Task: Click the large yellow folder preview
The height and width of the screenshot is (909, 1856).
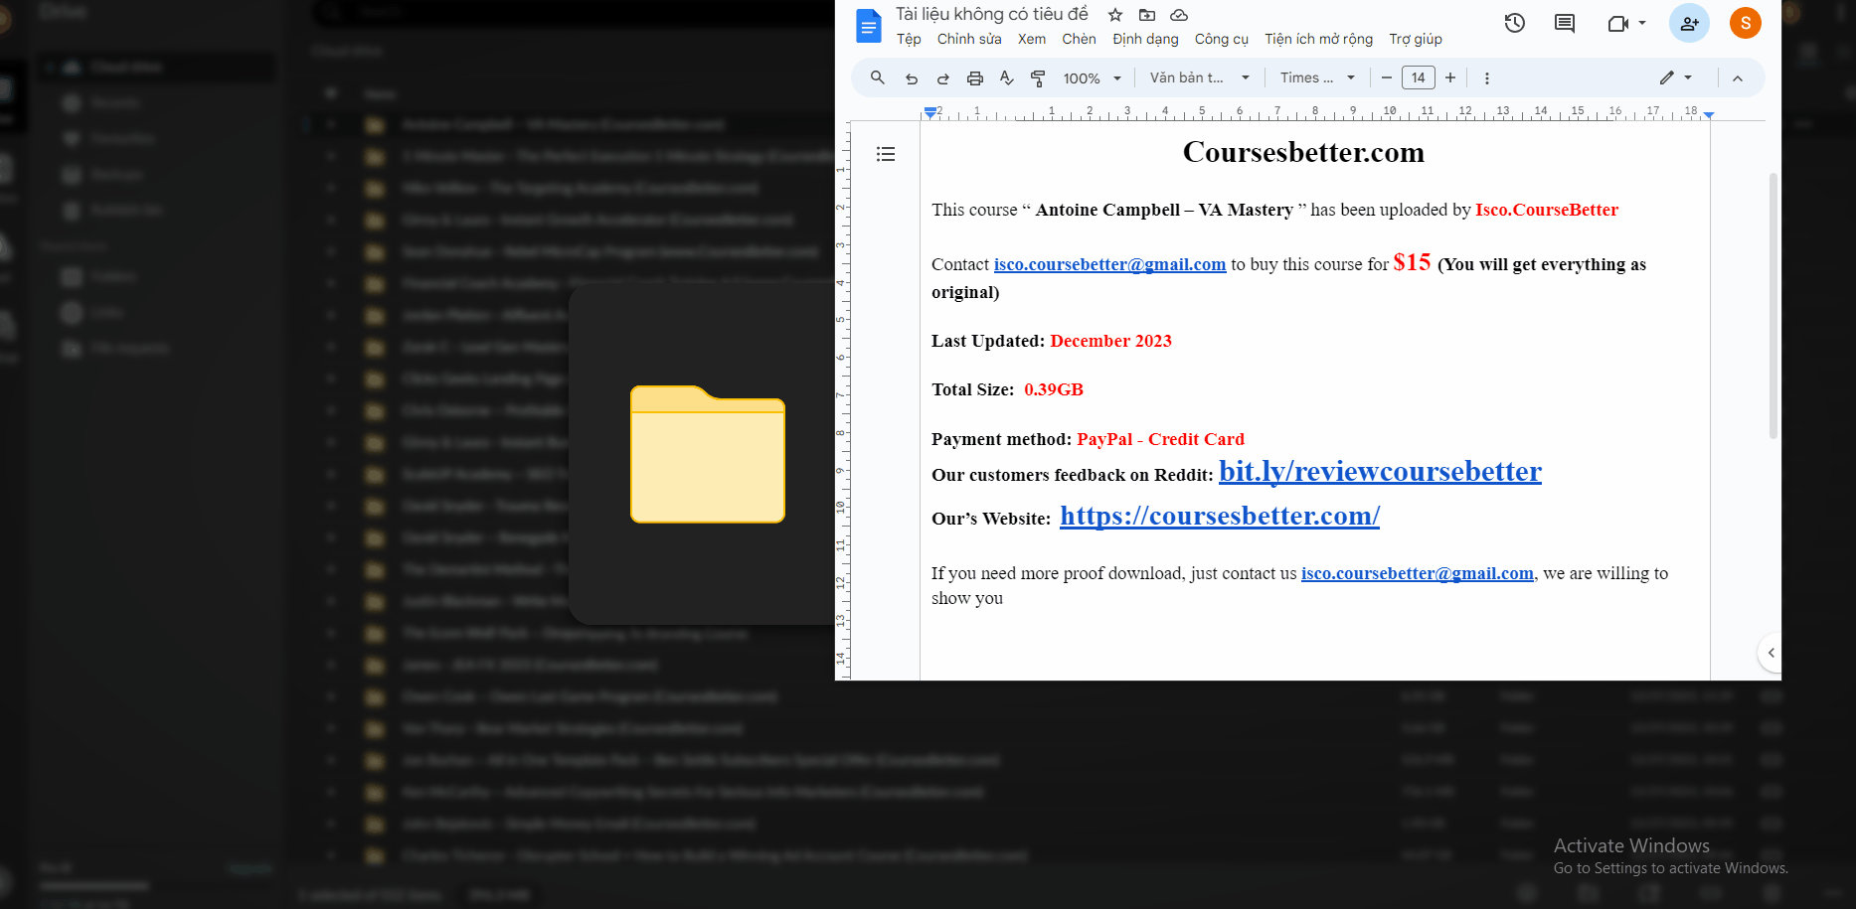Action: (708, 454)
